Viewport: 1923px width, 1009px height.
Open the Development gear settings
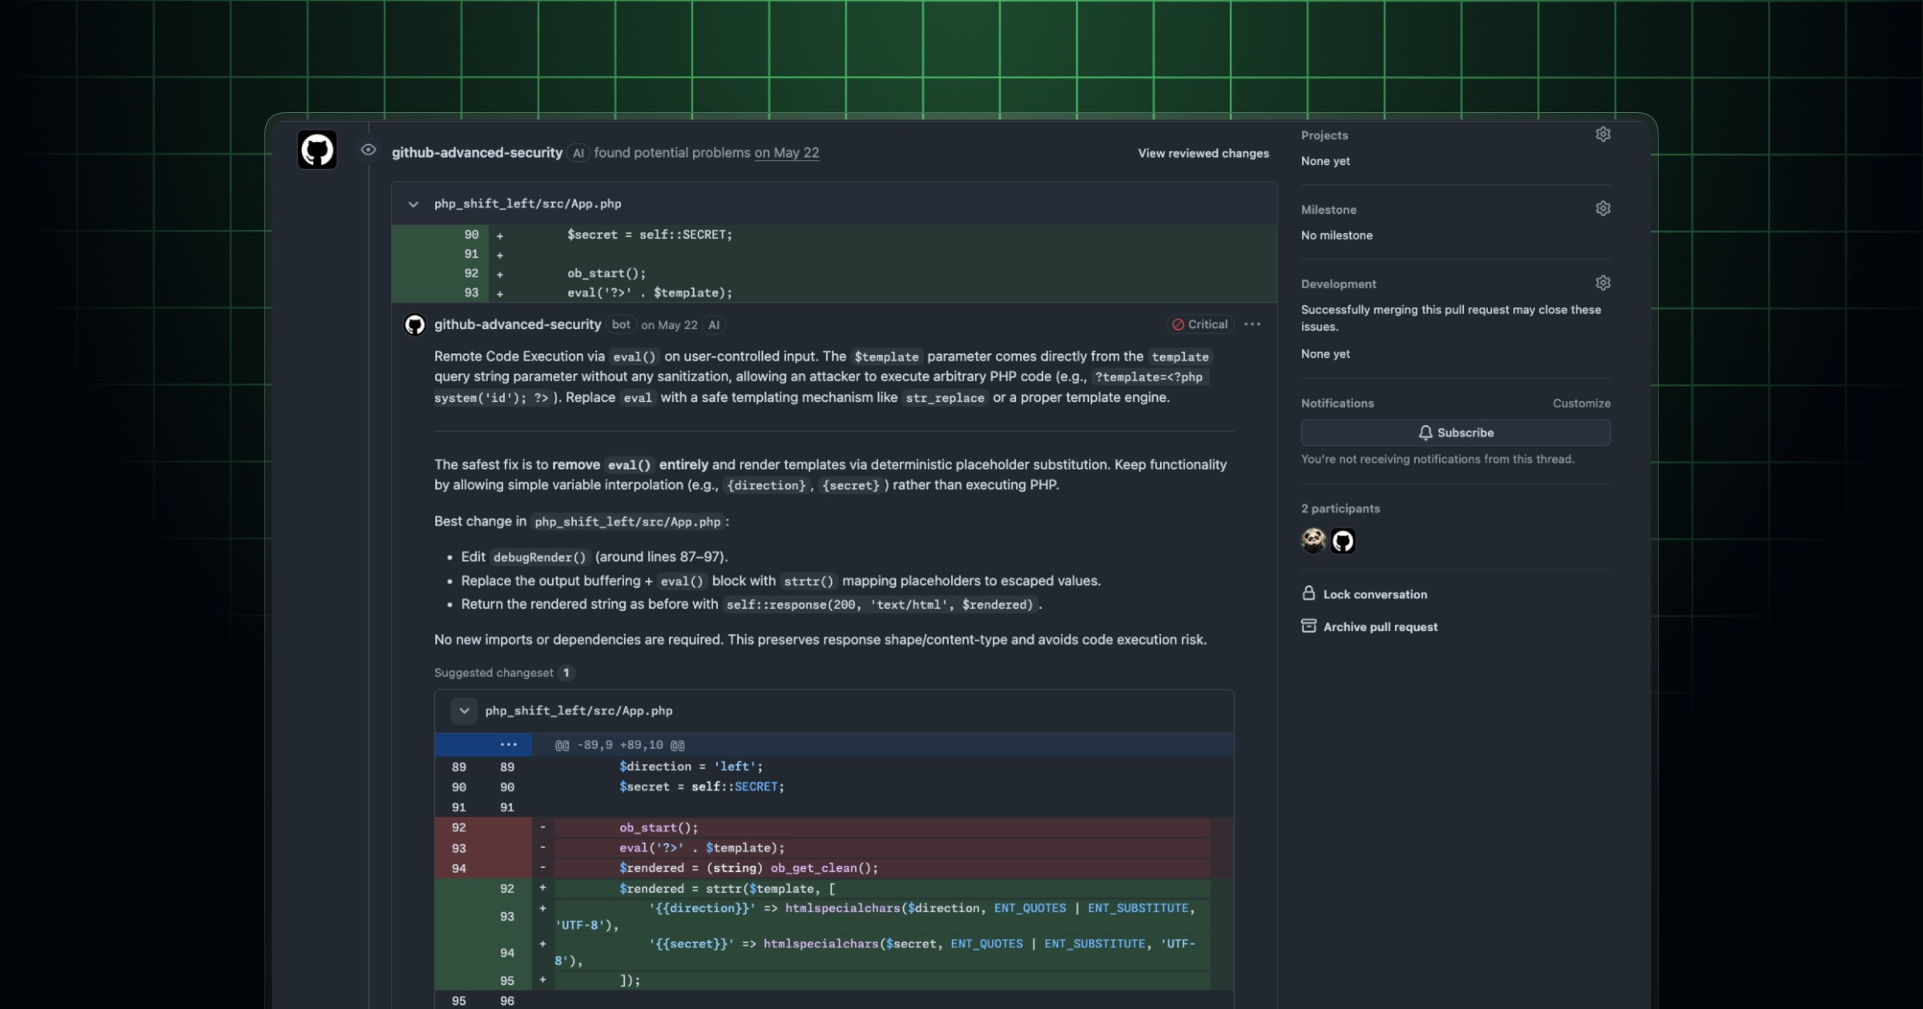[x=1602, y=283]
